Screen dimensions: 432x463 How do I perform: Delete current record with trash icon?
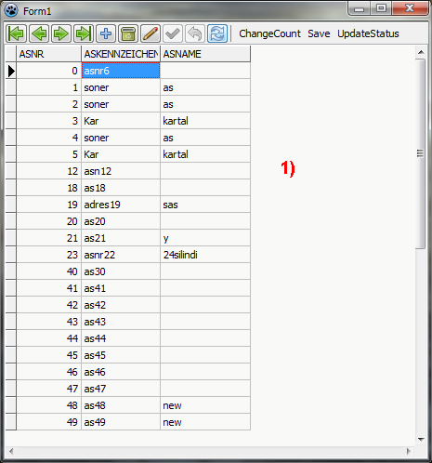point(128,33)
